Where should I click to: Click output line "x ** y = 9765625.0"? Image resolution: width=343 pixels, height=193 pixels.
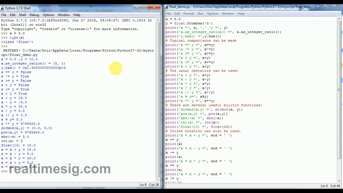coord(20,124)
